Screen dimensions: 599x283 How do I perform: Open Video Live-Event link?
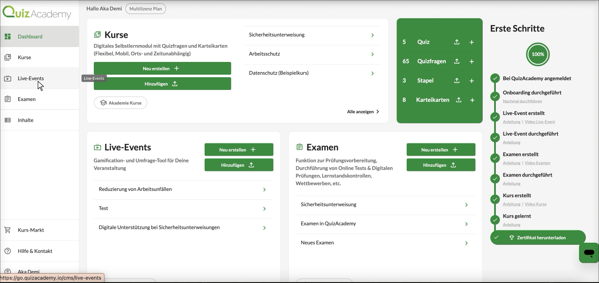coord(540,122)
